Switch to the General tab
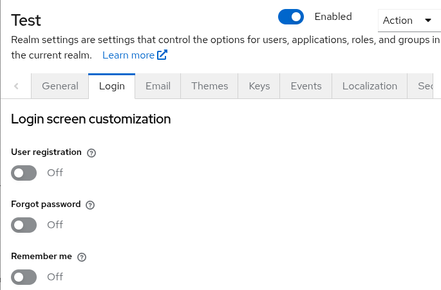Viewport: 441px width, 290px height. coord(60,86)
